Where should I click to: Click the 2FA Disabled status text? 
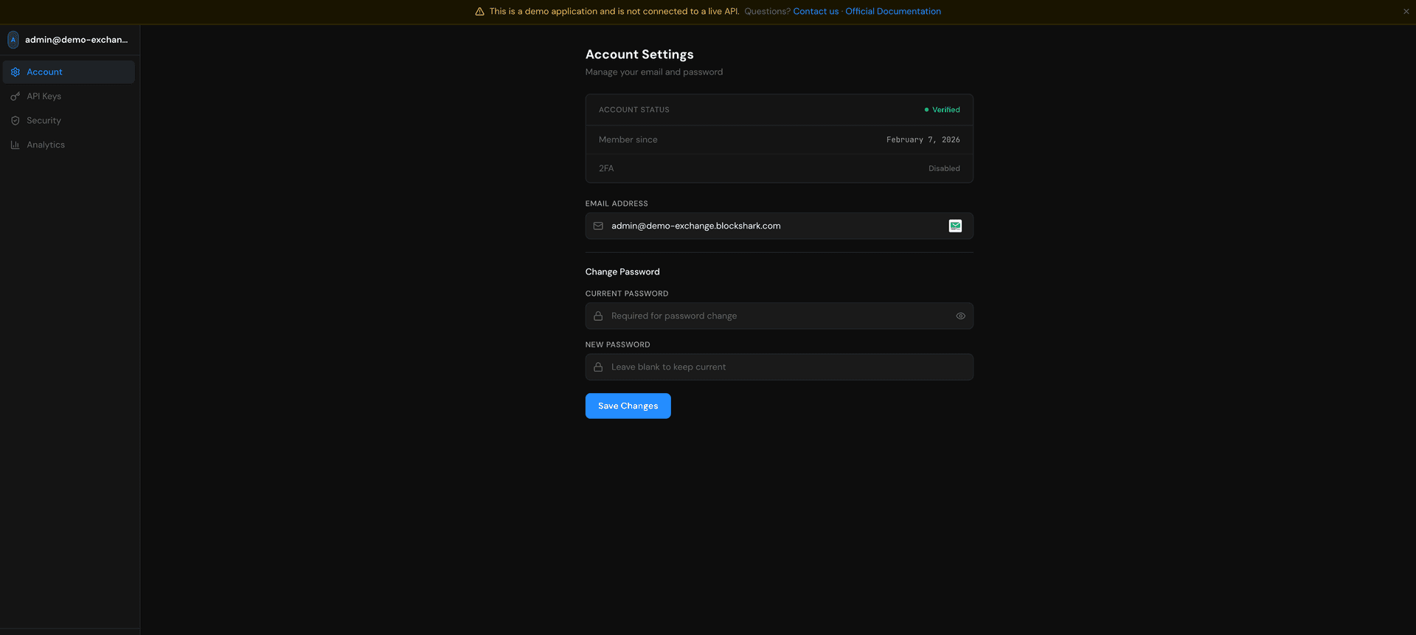[943, 169]
